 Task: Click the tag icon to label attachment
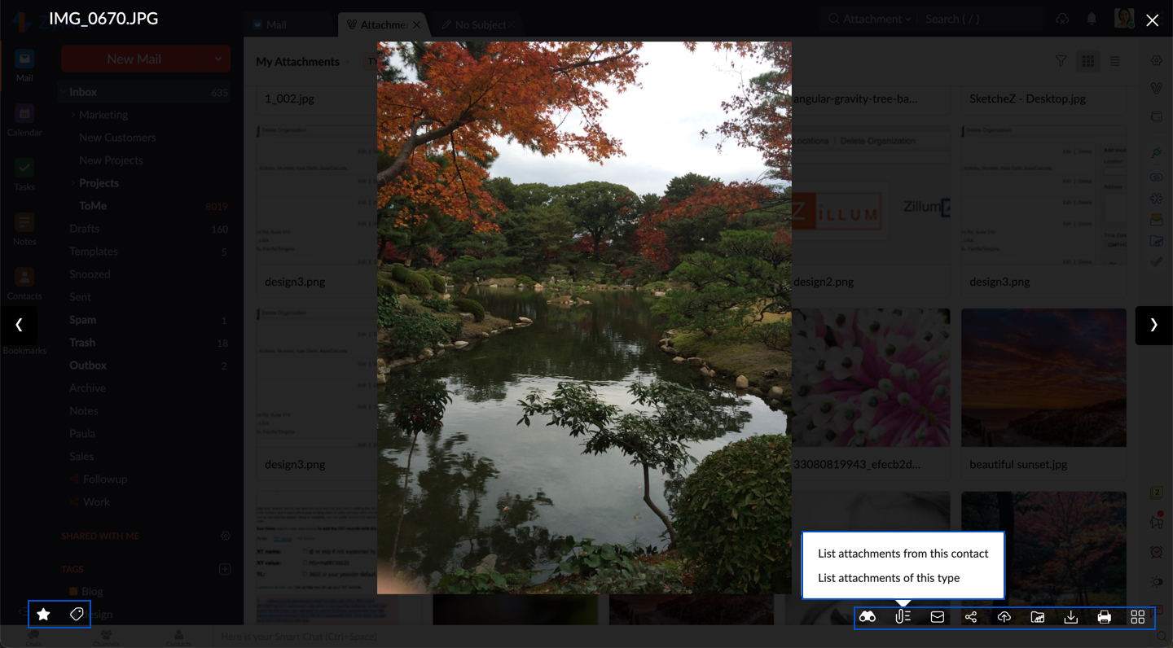[77, 615]
